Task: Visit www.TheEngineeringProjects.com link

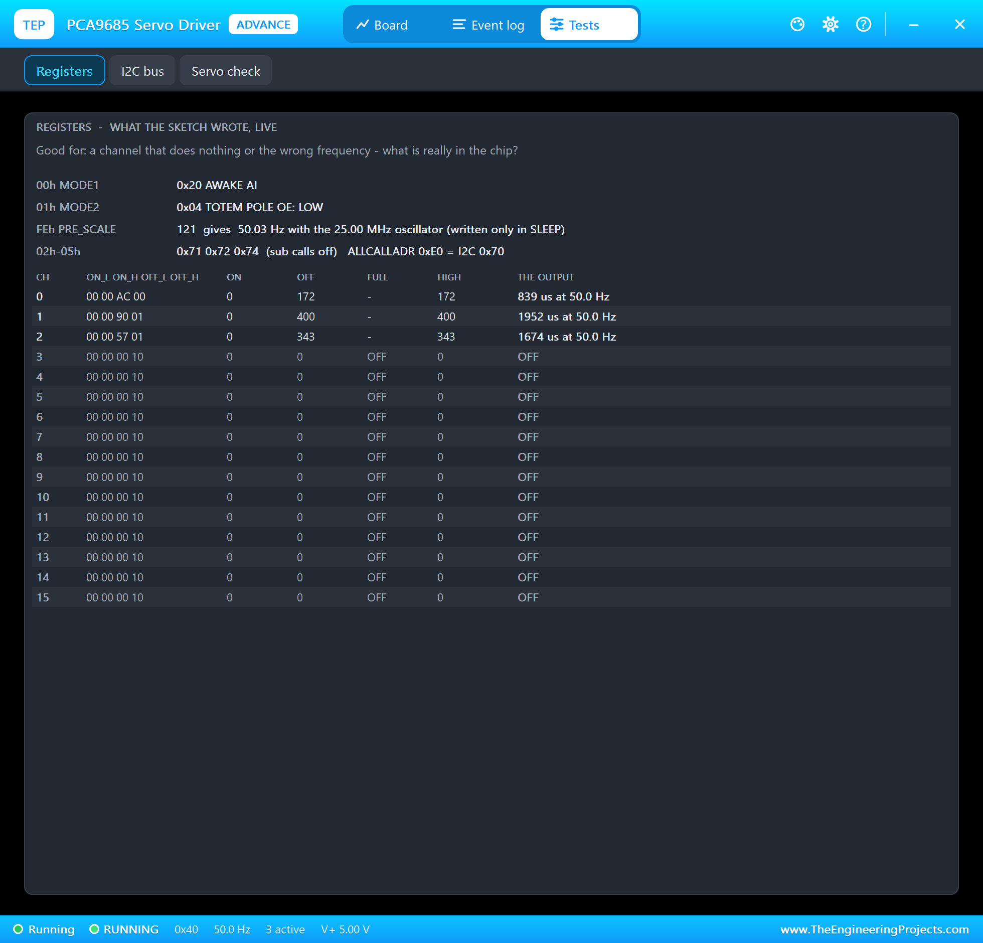Action: click(874, 929)
